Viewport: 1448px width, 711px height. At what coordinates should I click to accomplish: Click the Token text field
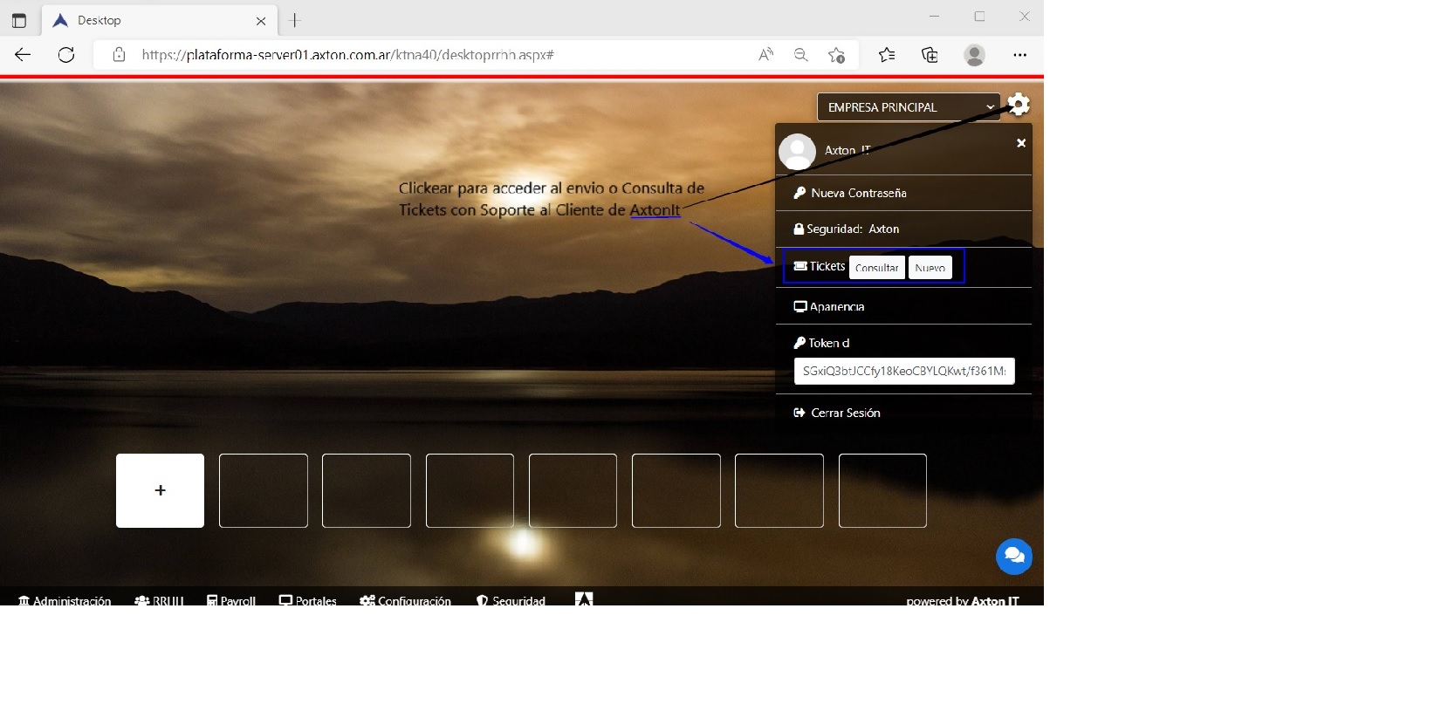(x=903, y=371)
